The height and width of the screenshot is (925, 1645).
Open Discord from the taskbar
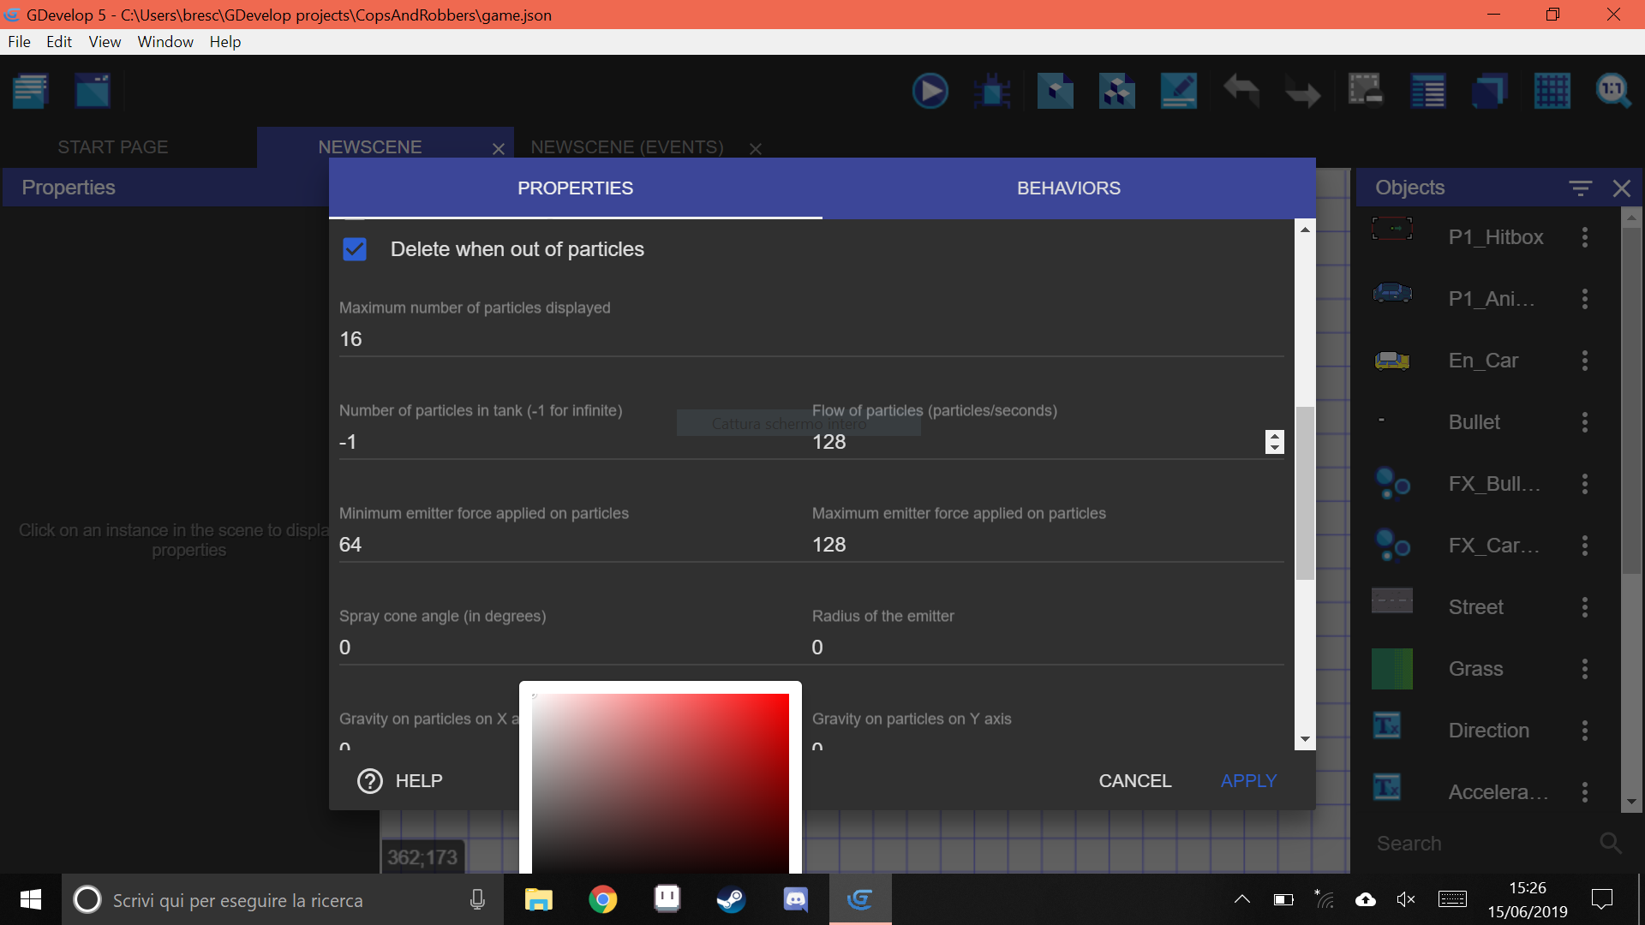(795, 899)
